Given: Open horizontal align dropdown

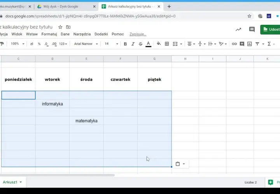Looking at the screenshot, I should click(191, 44).
